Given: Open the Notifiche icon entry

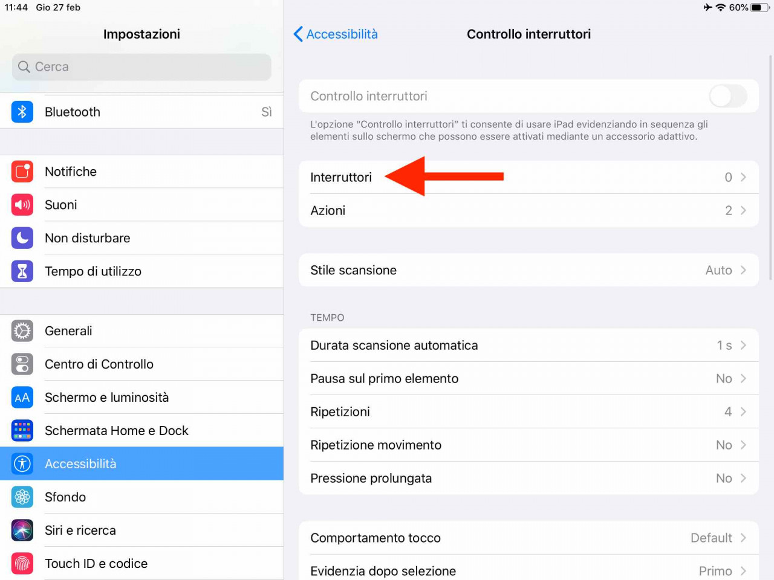Looking at the screenshot, I should [x=22, y=172].
